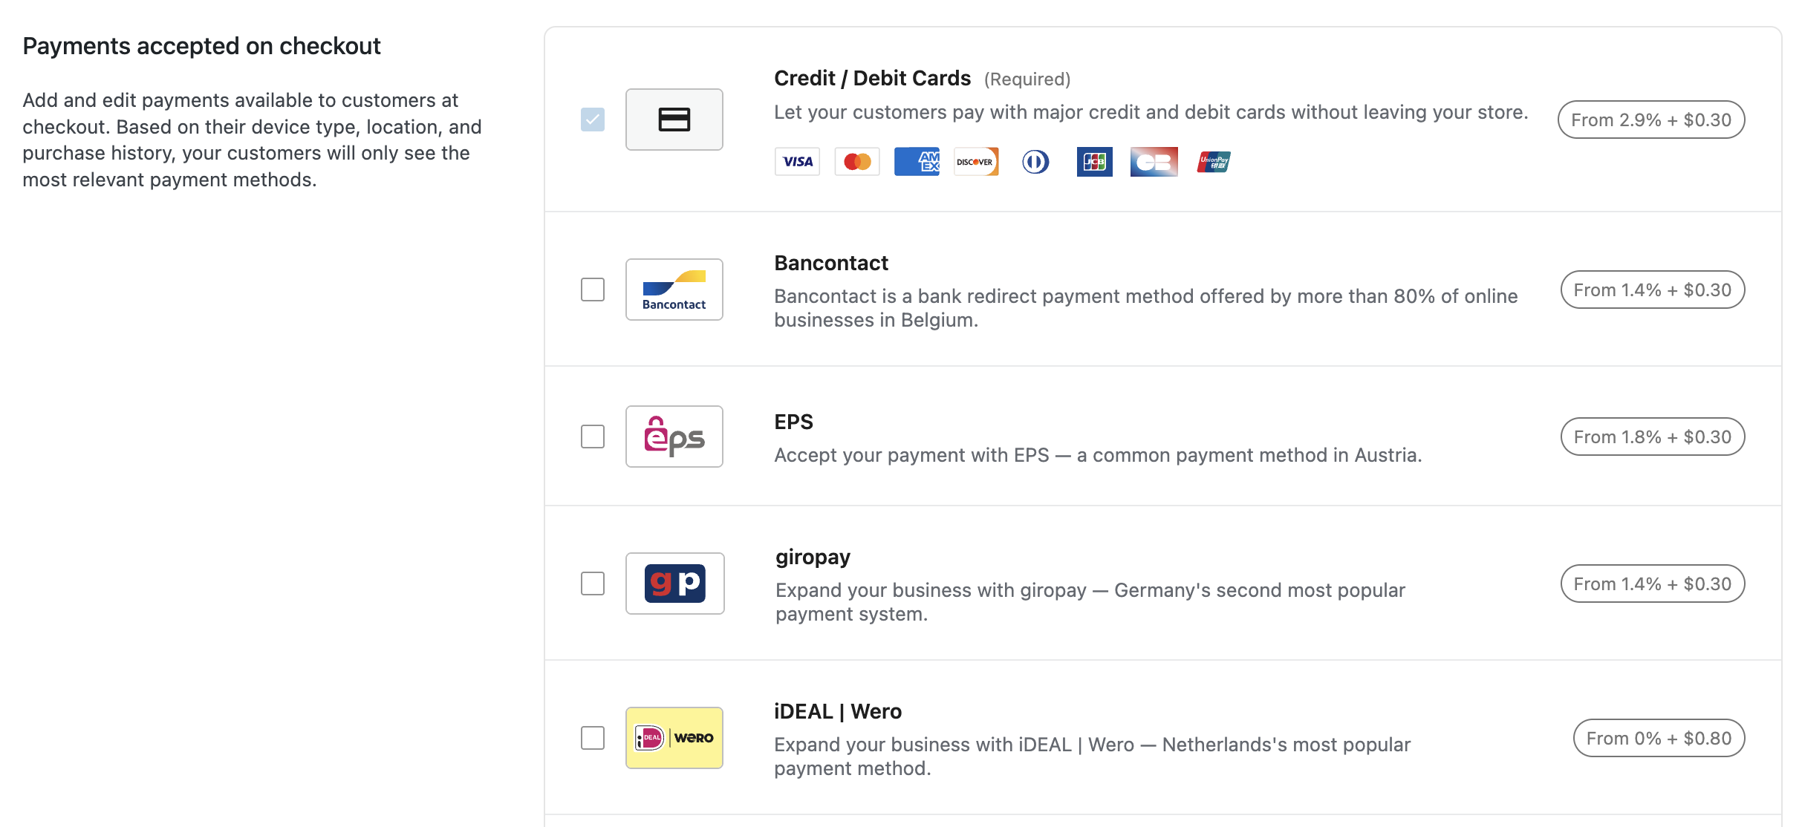This screenshot has width=1802, height=827.
Task: Click the Discover card logo
Action: coord(975,162)
